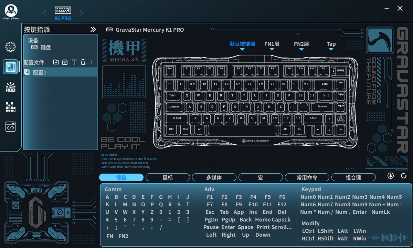Click the rename profile T icon
413x248 pixels.
[x=74, y=62]
